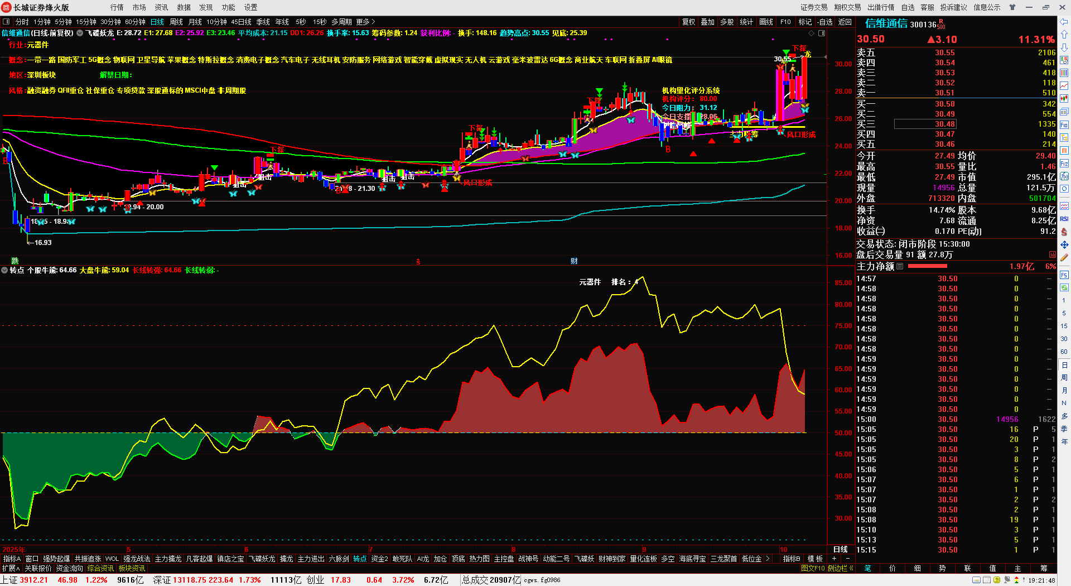
Task: Toggle 画线 drawing tools
Action: click(766, 22)
